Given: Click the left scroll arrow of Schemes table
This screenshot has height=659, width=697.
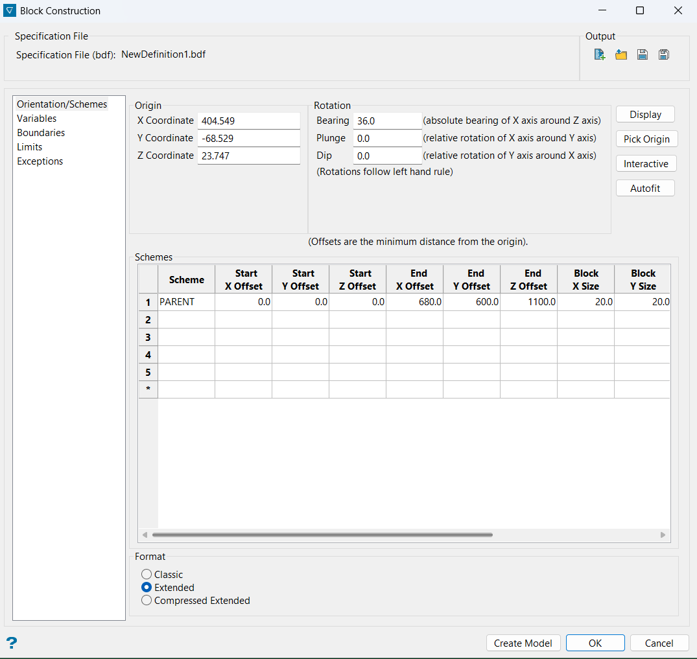Looking at the screenshot, I should pyautogui.click(x=145, y=535).
